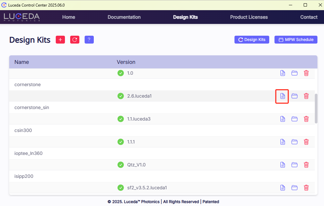Click the Design Kits page heading
Viewport: 324px width, 206px height.
tap(30, 40)
